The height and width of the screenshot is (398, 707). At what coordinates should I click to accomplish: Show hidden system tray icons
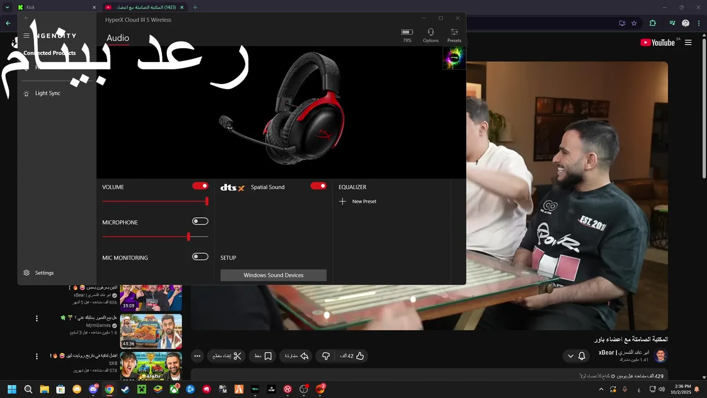(602, 389)
